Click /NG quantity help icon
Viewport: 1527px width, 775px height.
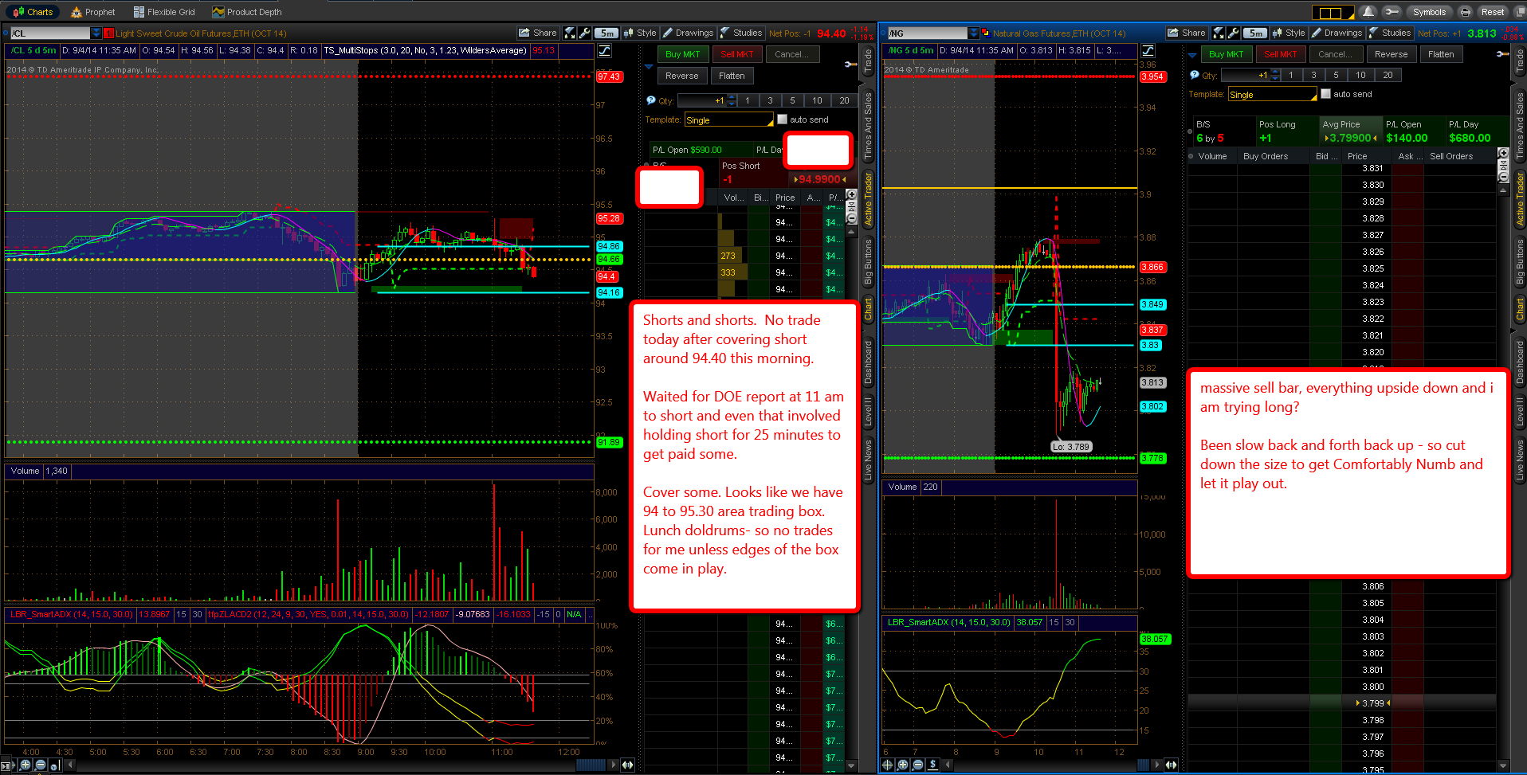(x=1194, y=75)
